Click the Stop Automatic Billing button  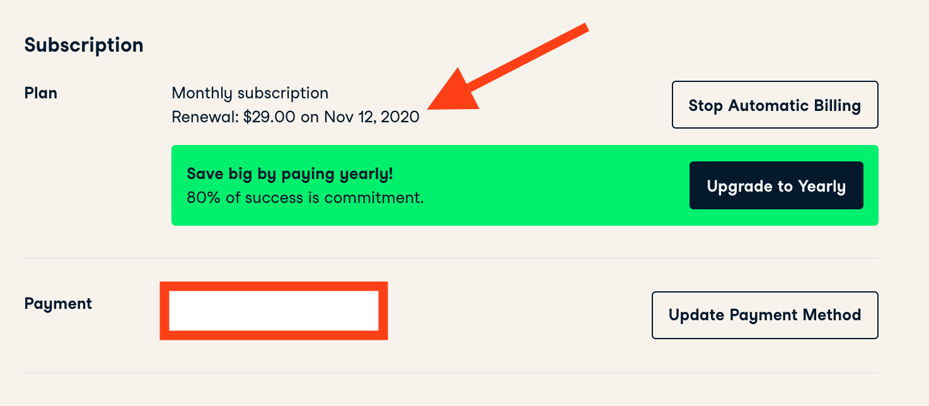tap(775, 105)
